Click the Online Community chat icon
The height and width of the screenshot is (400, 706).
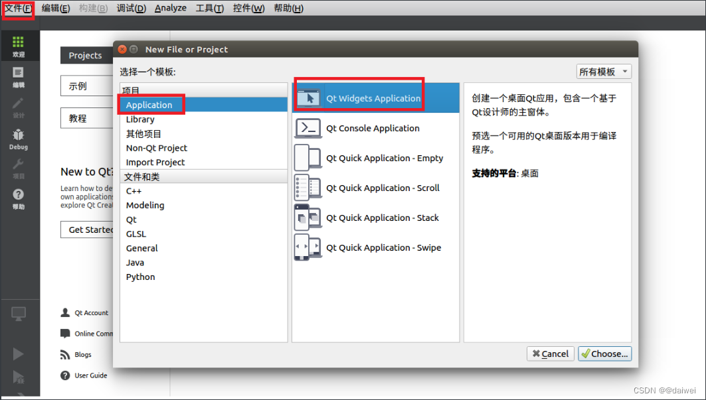tap(65, 334)
